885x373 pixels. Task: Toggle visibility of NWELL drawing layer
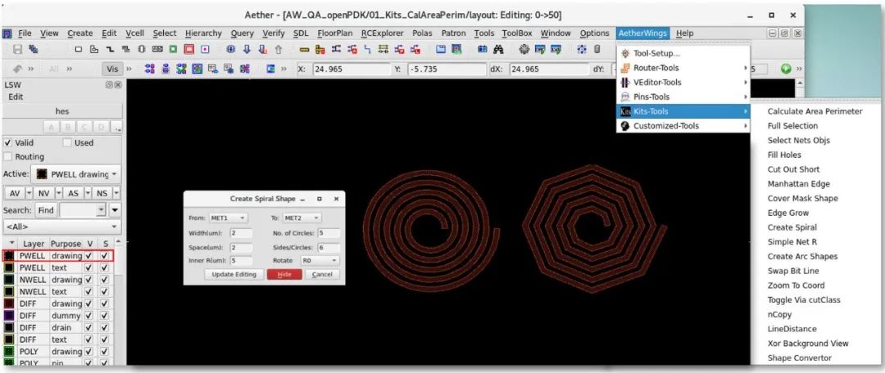(x=88, y=280)
